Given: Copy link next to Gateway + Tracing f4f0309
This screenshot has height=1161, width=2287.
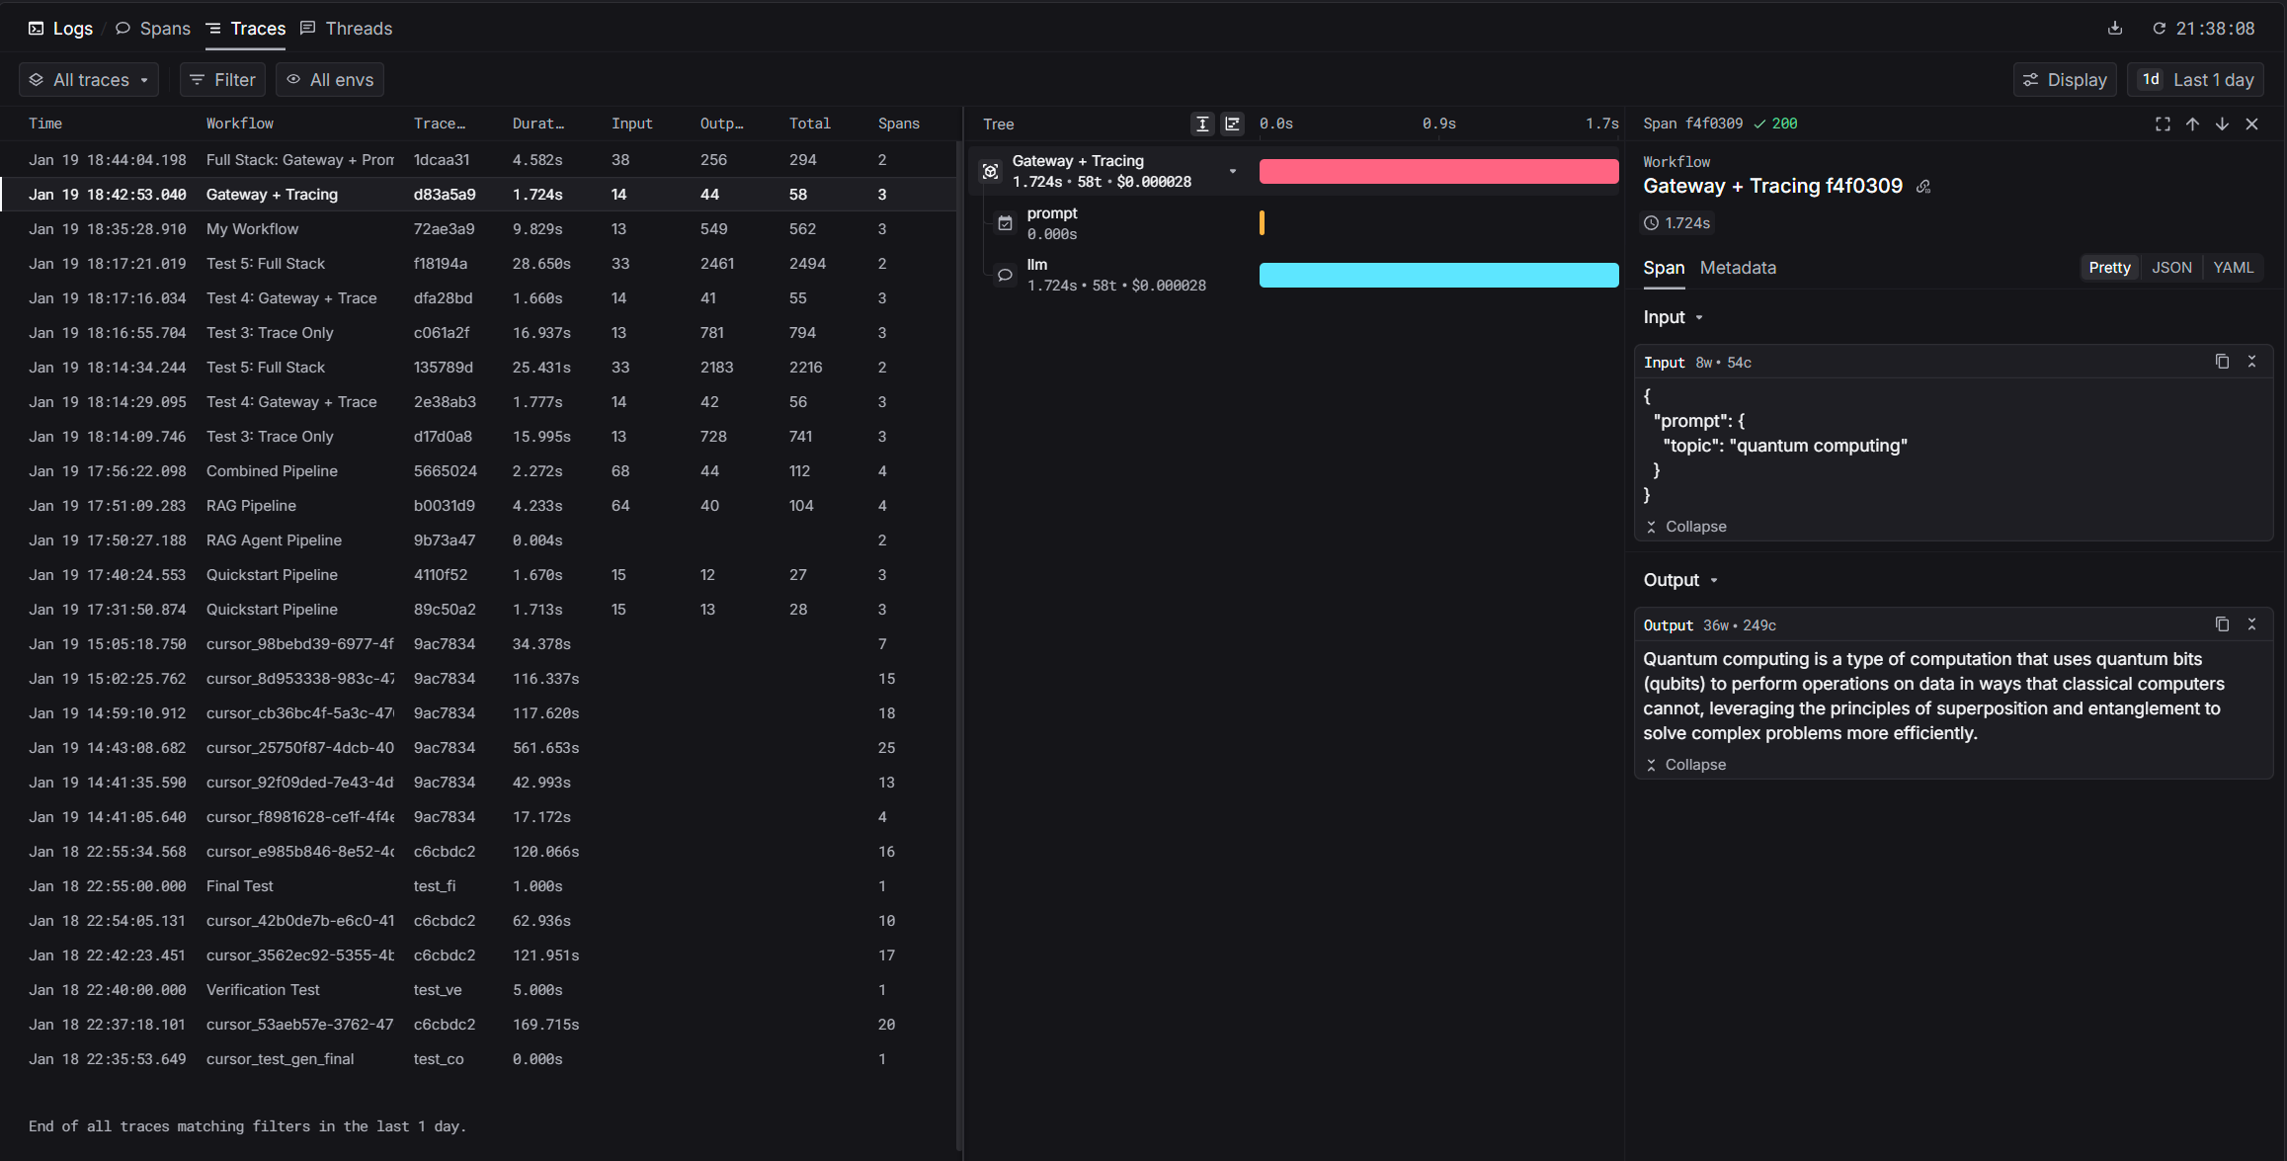Looking at the screenshot, I should tap(1923, 187).
